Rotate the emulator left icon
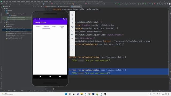This screenshot has width=171, height=96. (x=72, y=27)
